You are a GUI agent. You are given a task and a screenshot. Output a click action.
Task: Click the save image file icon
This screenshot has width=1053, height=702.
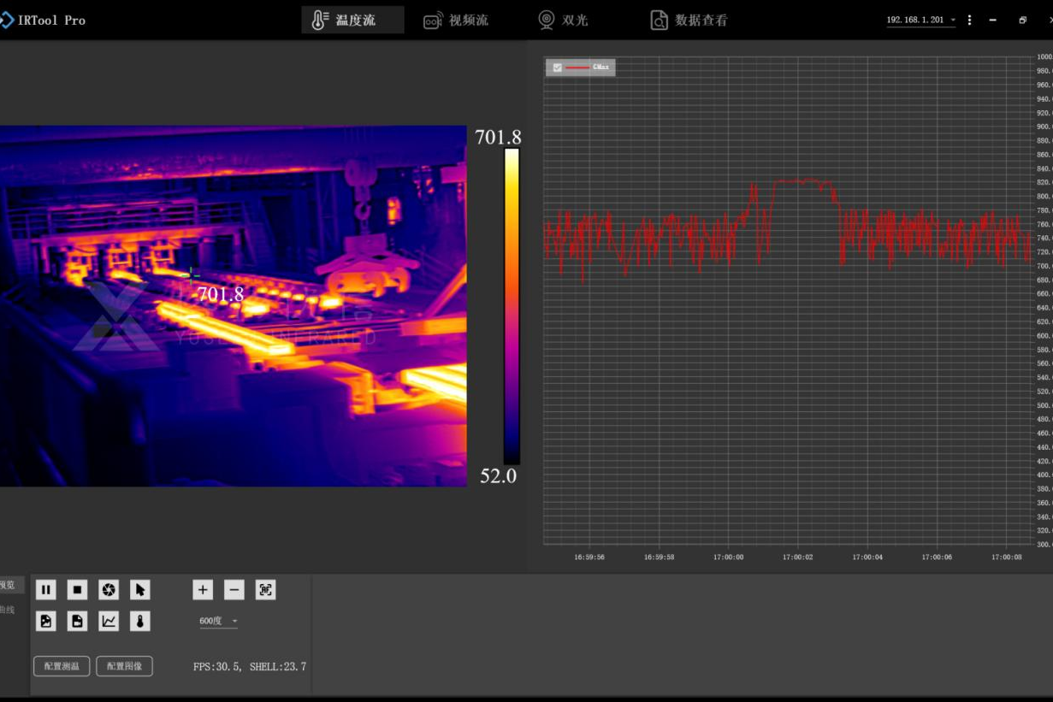[x=46, y=622]
